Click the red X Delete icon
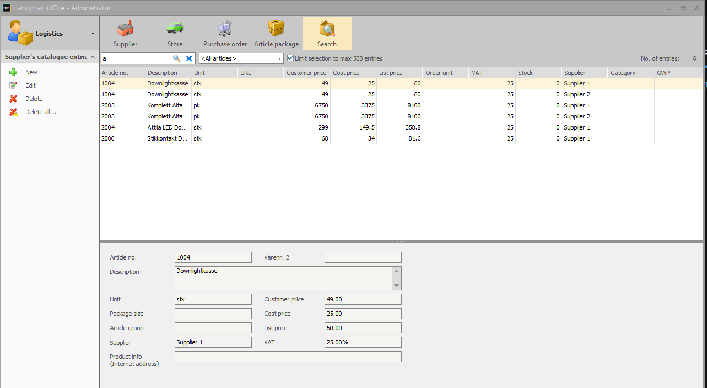Image resolution: width=707 pixels, height=388 pixels. click(14, 99)
